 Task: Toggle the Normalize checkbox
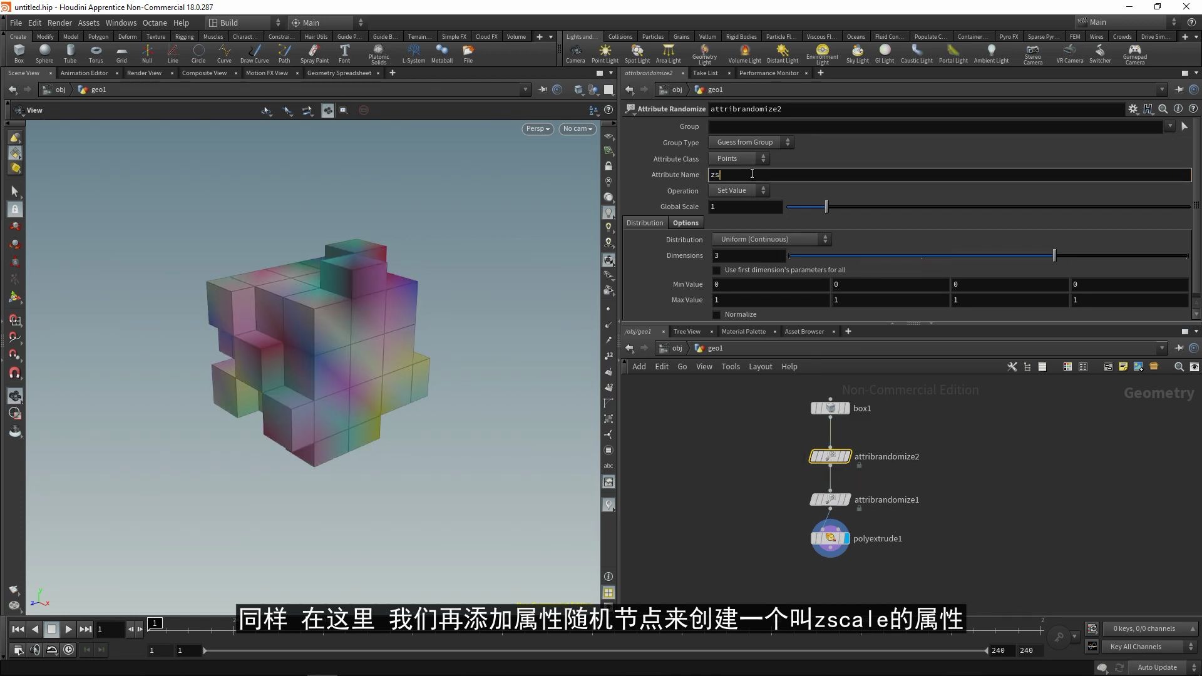click(x=717, y=314)
